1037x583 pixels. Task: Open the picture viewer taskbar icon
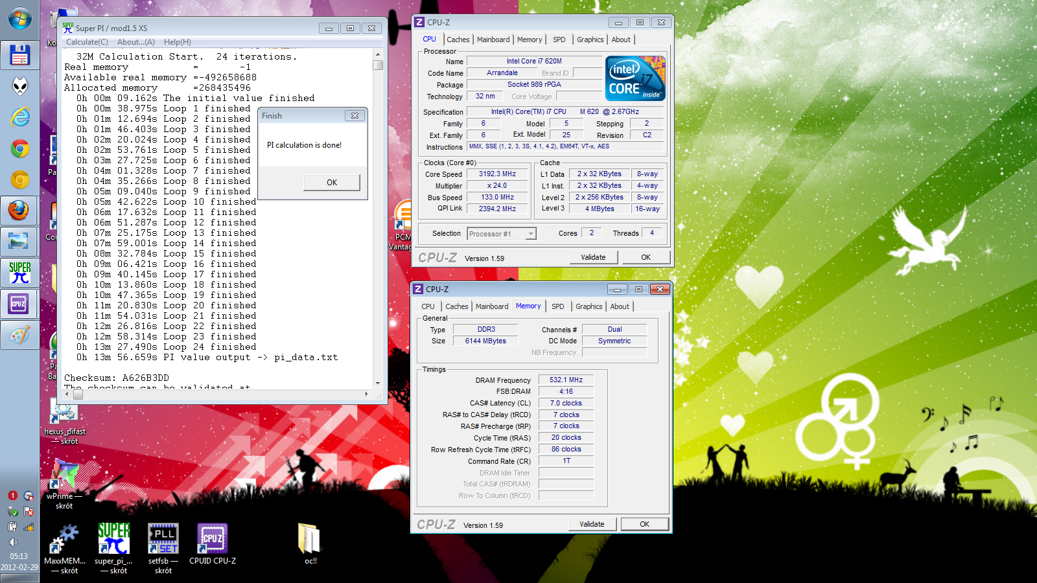(19, 242)
